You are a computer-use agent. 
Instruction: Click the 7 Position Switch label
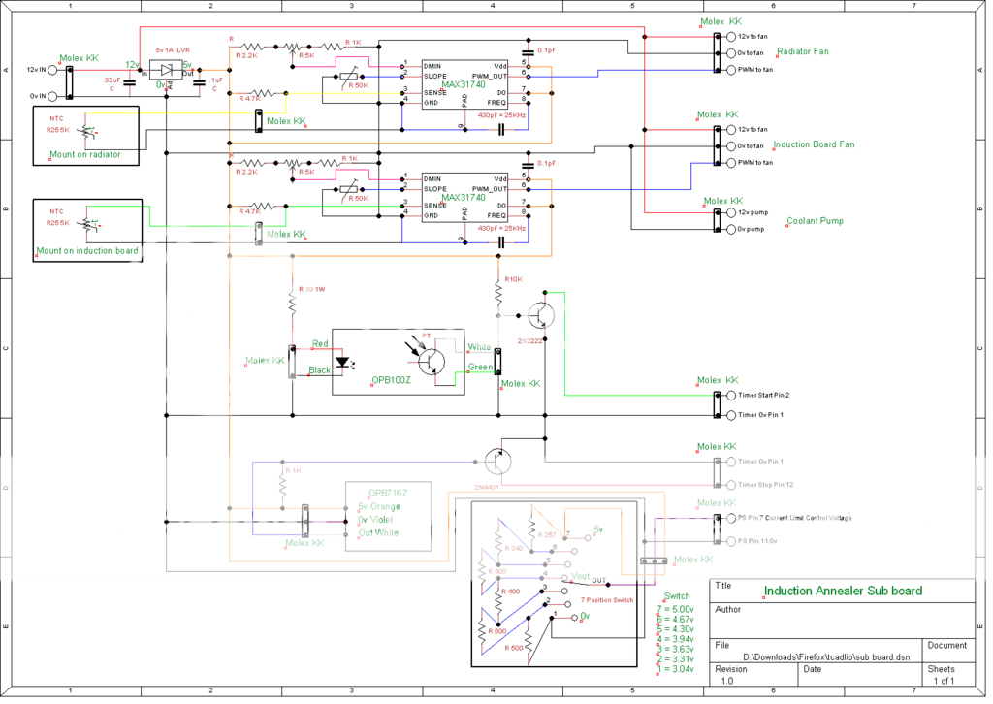click(x=606, y=600)
